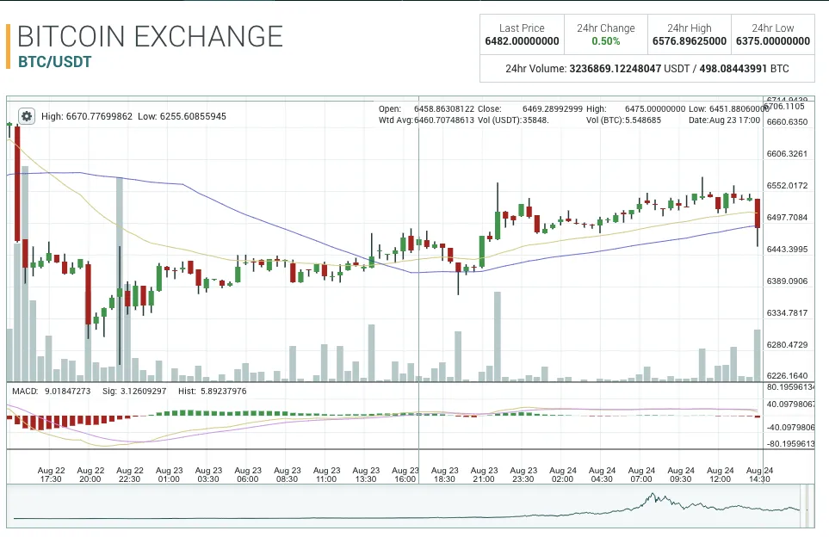Click the MACD value 9.01847273
Viewport: 829px width, 537px height.
pos(67,391)
